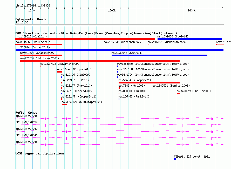
Task: Select the blue segmental duplication block
Action: coord(175,159)
